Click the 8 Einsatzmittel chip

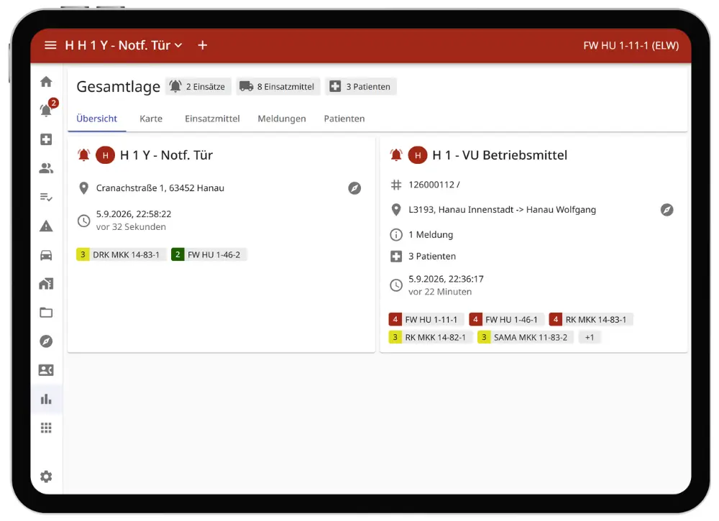pos(278,87)
